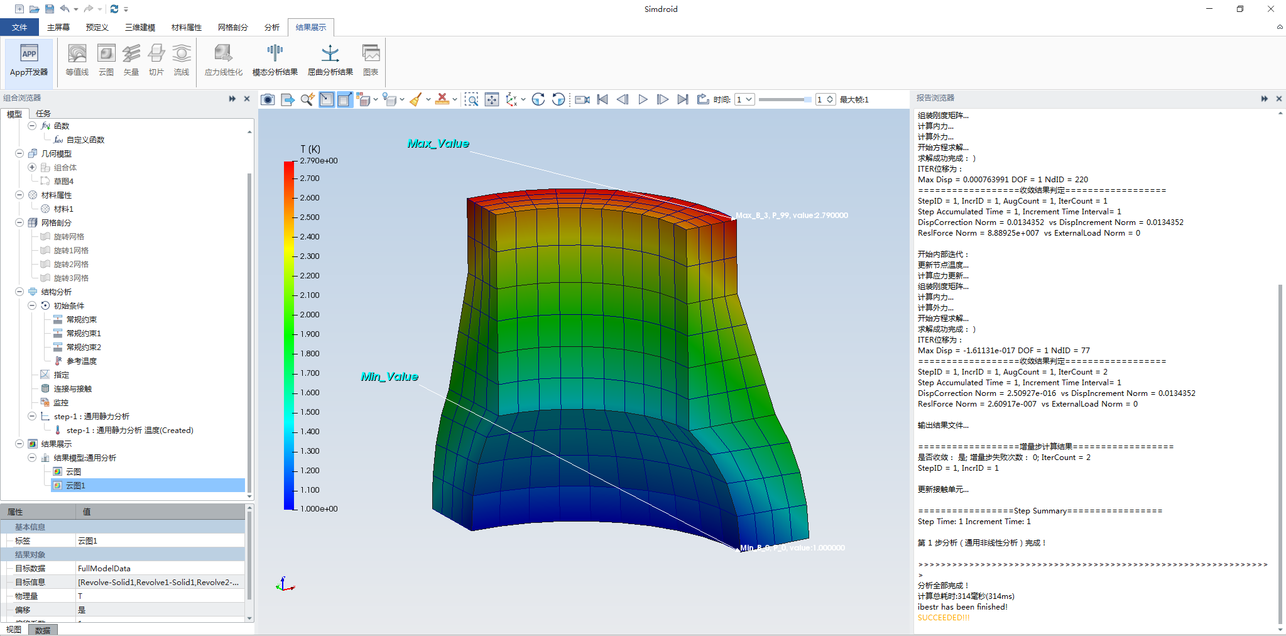
Task: Open the 时间 dropdown
Action: (744, 99)
